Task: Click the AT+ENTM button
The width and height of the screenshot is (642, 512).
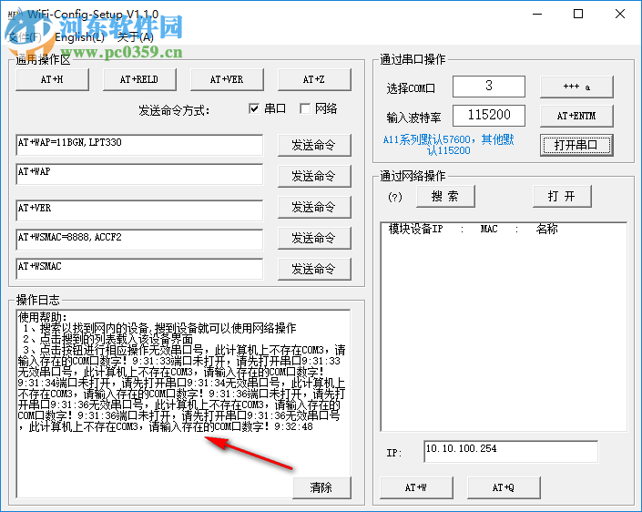Action: [x=576, y=116]
